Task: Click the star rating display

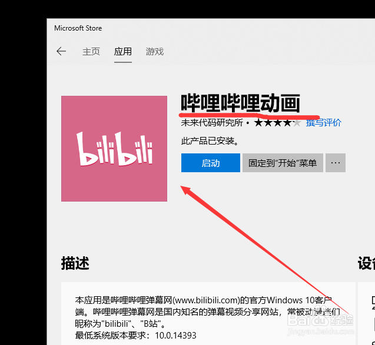Action: pyautogui.click(x=277, y=123)
